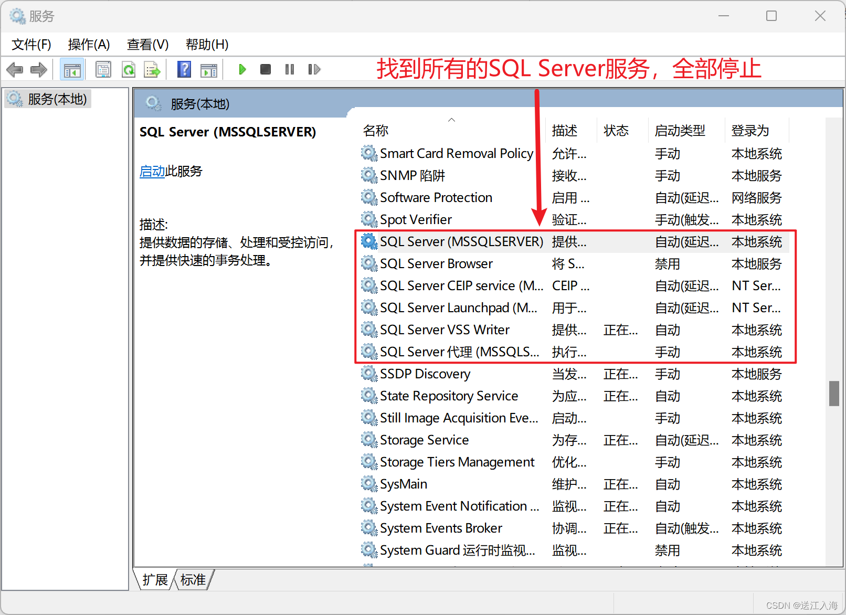This screenshot has width=846, height=615.
Task: Switch to the 标准 tab
Action: pos(193,580)
